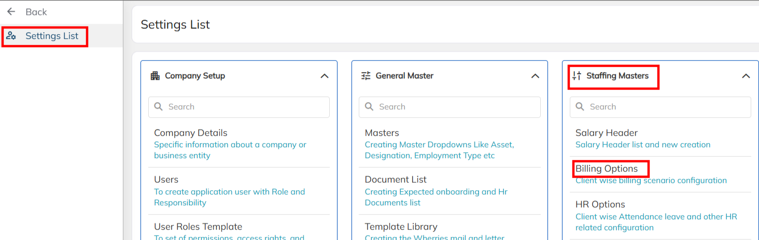Click the Back arrow icon
759x240 pixels.
[11, 11]
